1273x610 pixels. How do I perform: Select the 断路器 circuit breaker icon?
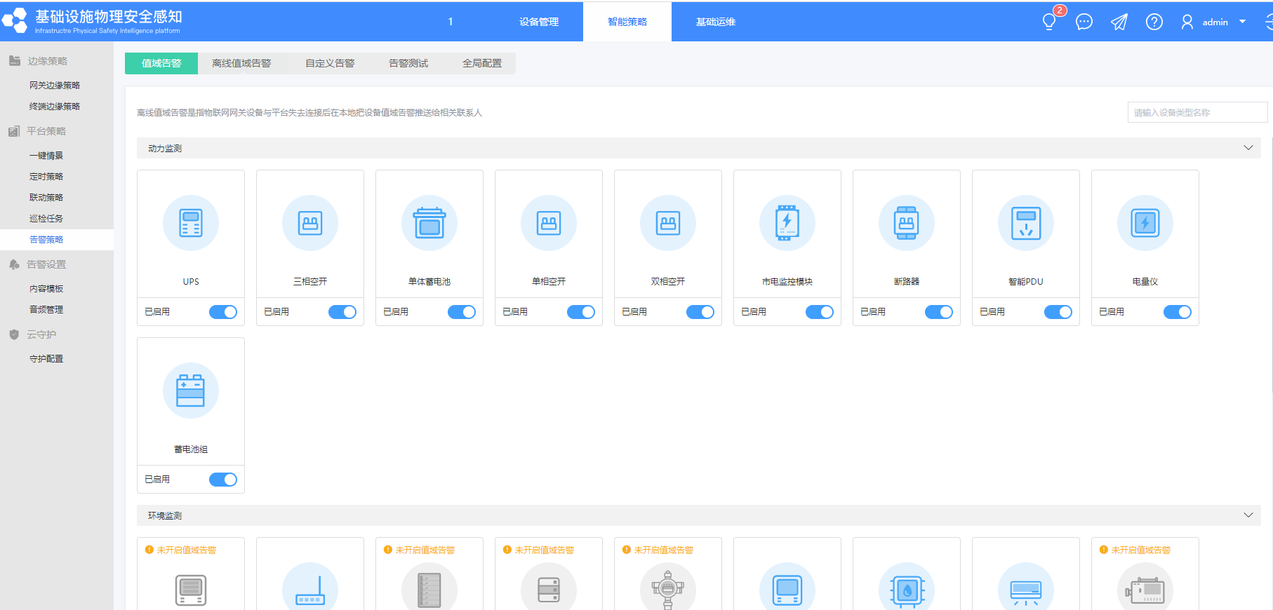(x=907, y=223)
